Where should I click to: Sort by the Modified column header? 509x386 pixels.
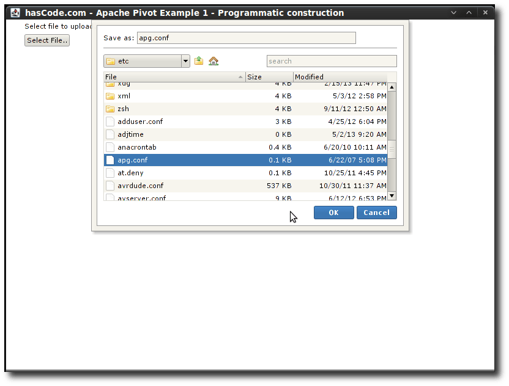pyautogui.click(x=312, y=77)
